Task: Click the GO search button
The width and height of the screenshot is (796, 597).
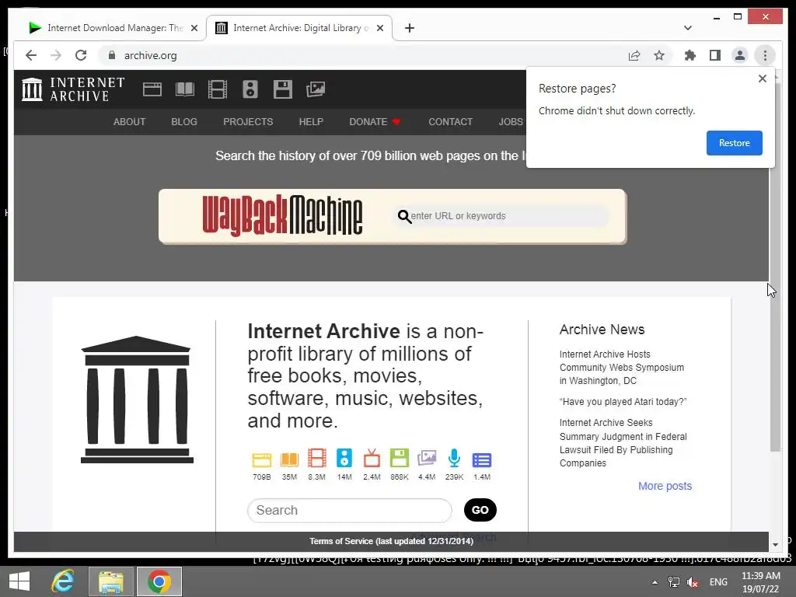Action: click(x=480, y=510)
